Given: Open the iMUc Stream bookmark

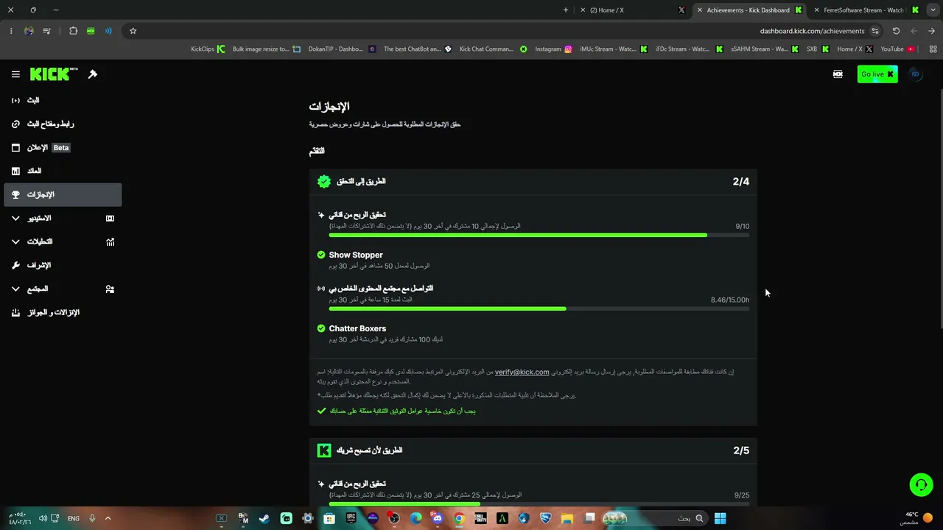Looking at the screenshot, I should (x=614, y=49).
